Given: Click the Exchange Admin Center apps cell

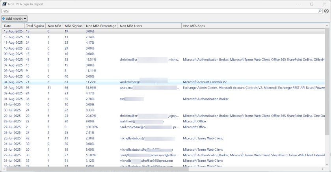Looking at the screenshot, I should tap(253, 88).
